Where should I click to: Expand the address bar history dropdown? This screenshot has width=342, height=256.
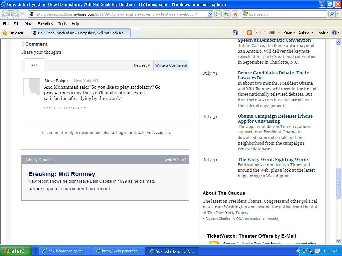(x=210, y=14)
